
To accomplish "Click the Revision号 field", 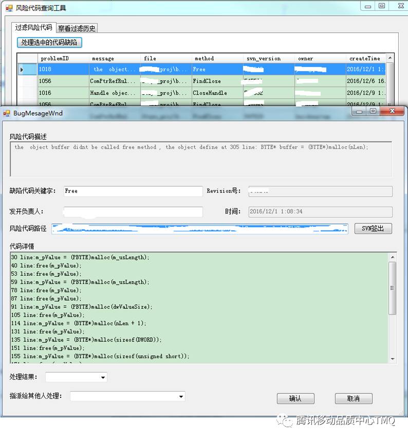I will (321, 191).
